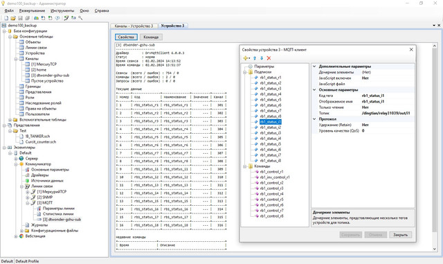Click the puzzle icon beside Драйверы
This screenshot has height=264, width=443.
(27, 175)
